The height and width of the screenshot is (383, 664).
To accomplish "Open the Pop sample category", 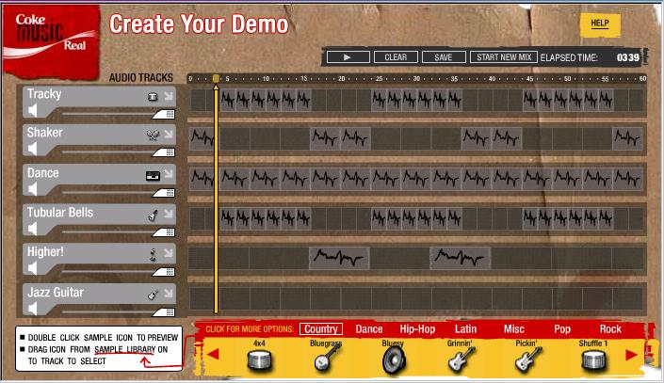I will 562,328.
